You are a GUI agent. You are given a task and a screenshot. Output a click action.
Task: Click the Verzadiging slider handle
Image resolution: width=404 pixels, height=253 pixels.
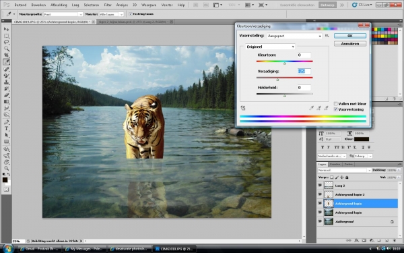click(x=277, y=80)
